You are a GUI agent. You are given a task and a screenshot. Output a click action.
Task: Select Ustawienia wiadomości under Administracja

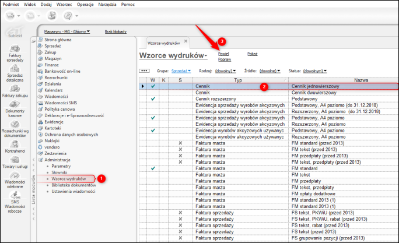[x=73, y=191]
